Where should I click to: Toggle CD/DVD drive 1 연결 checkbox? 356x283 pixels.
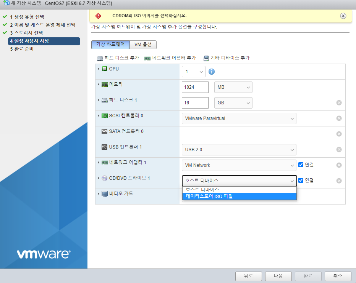tap(301, 181)
